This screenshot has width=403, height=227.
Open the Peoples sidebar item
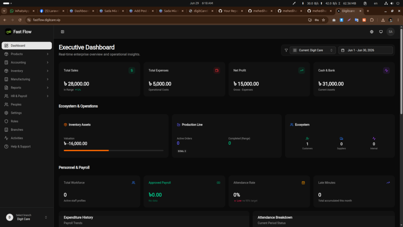click(x=27, y=104)
